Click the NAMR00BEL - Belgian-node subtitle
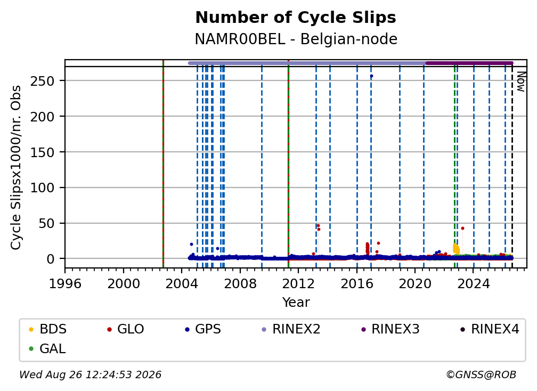 point(296,39)
